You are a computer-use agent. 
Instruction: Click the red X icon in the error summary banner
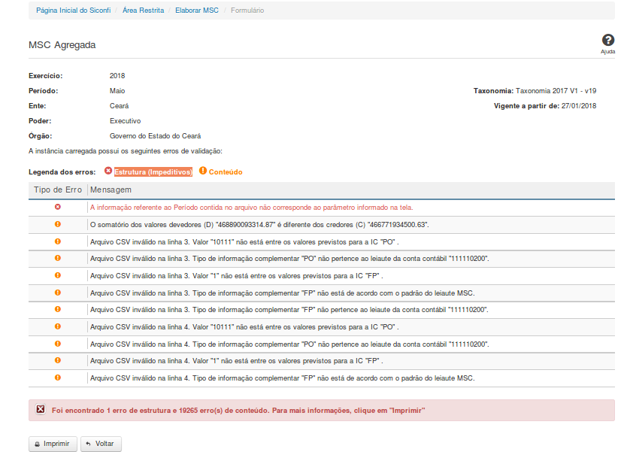pyautogui.click(x=41, y=411)
